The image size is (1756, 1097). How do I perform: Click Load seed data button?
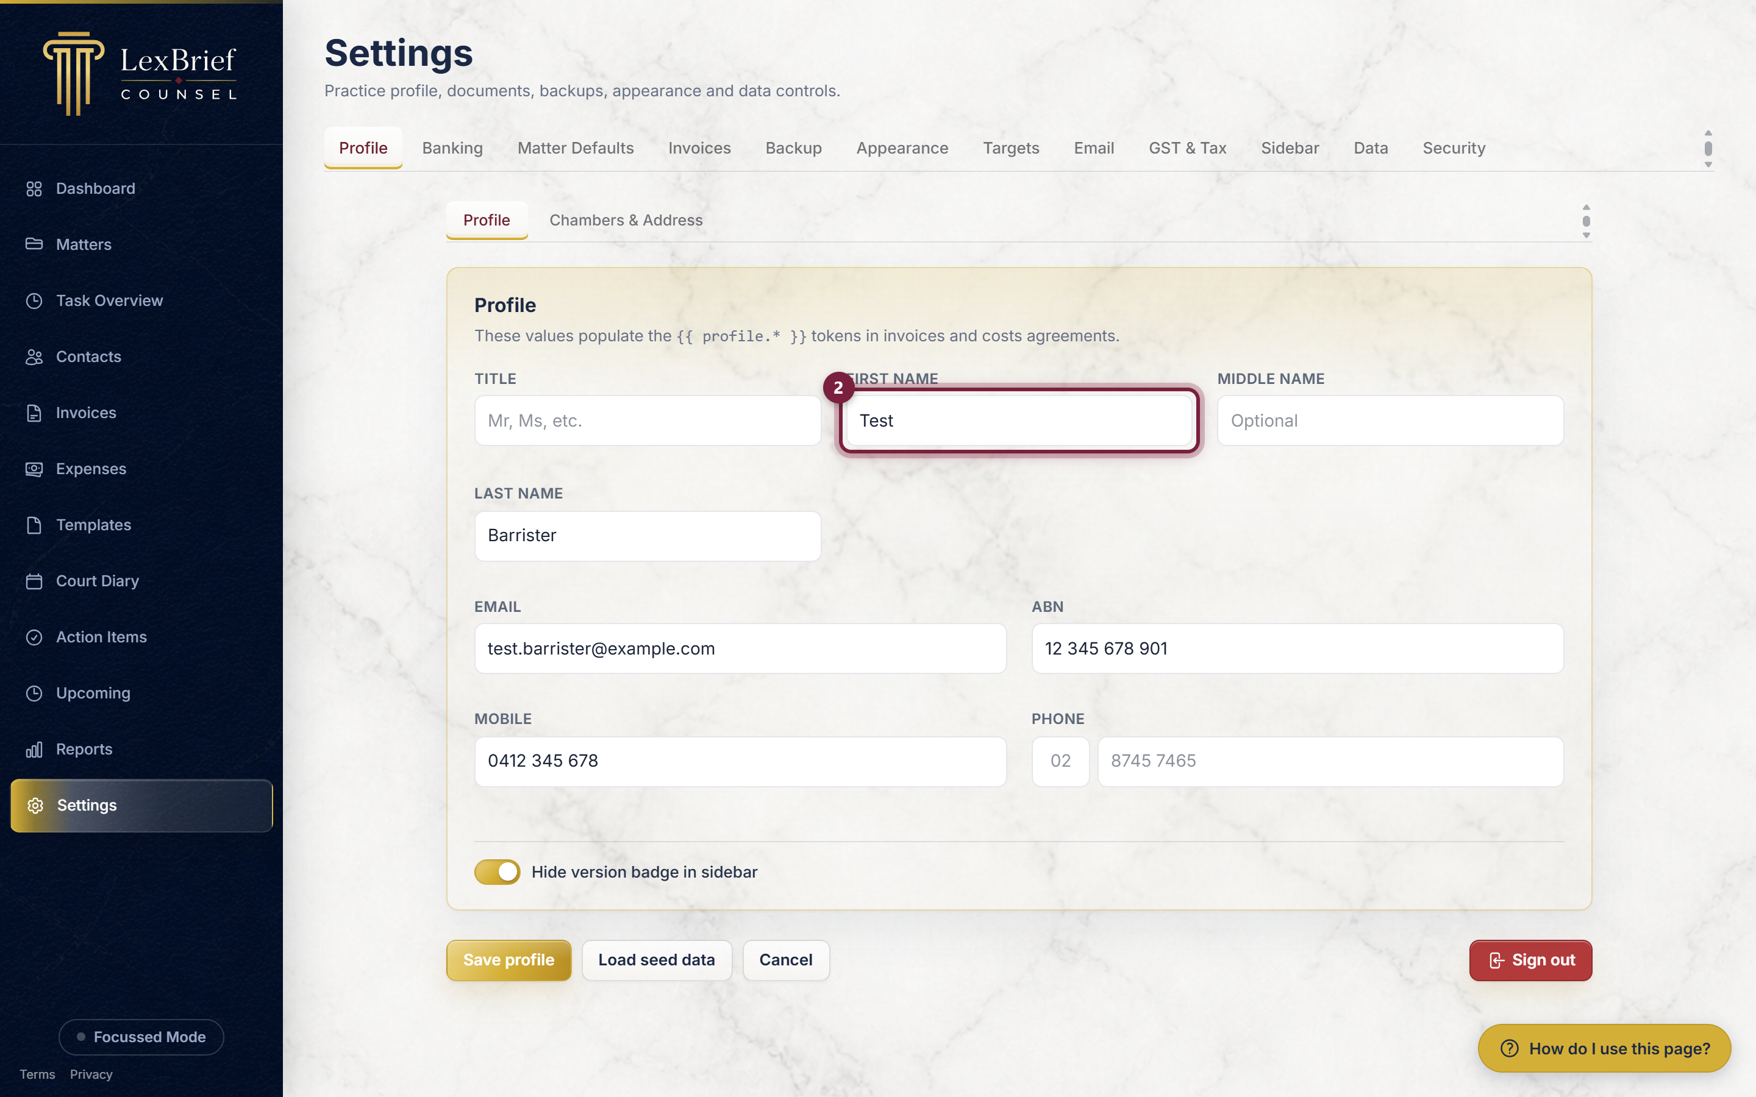[x=657, y=960]
